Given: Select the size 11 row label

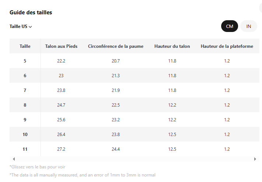Looking at the screenshot, I should click(25, 149).
